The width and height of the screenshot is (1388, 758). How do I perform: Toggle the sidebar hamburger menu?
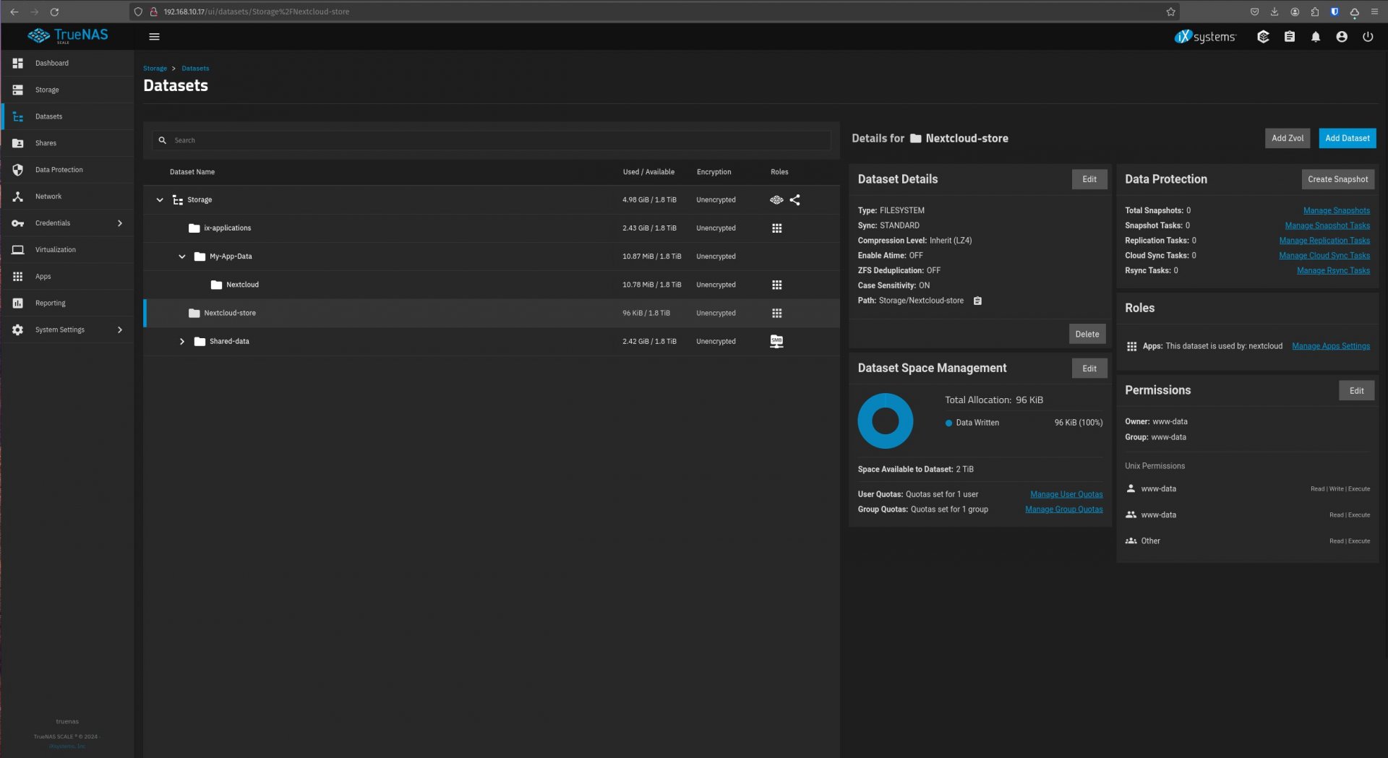154,37
